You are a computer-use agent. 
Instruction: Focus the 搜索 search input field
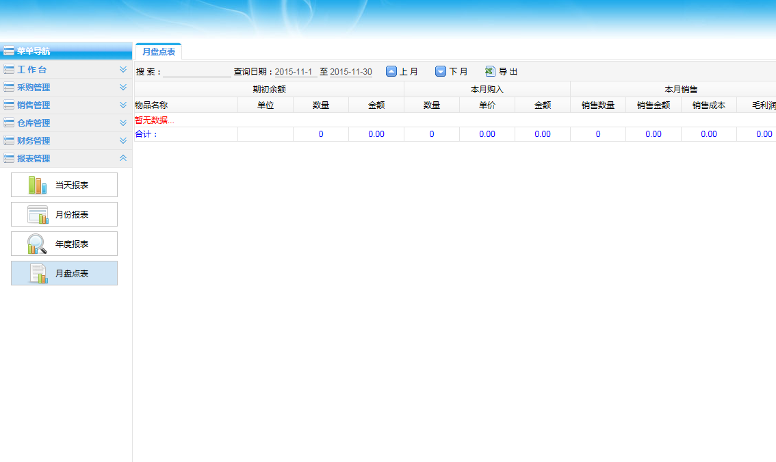pyautogui.click(x=197, y=72)
